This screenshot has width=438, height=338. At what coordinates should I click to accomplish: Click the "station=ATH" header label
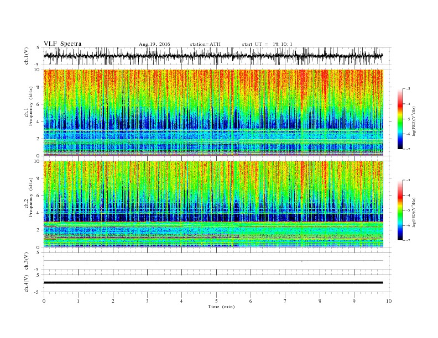coord(205,44)
